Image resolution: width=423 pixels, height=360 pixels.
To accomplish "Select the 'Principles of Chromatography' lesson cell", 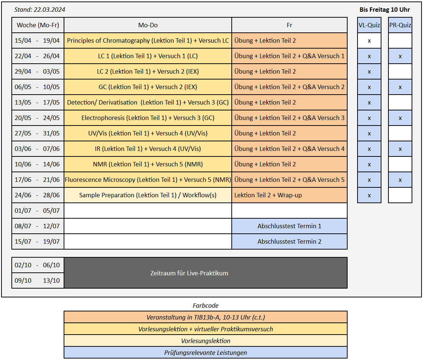I will point(148,40).
